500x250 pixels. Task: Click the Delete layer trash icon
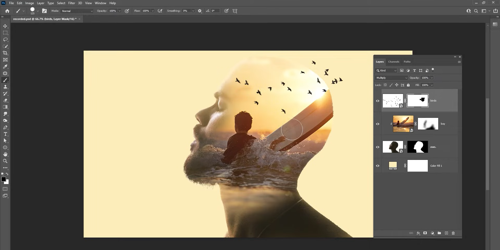point(453,233)
